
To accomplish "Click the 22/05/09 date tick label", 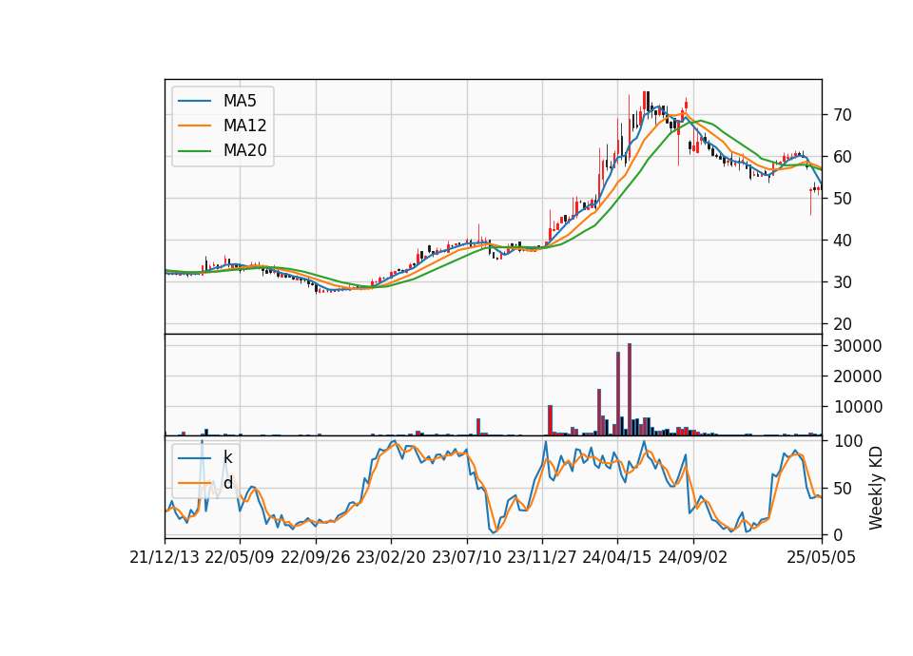I will (240, 557).
